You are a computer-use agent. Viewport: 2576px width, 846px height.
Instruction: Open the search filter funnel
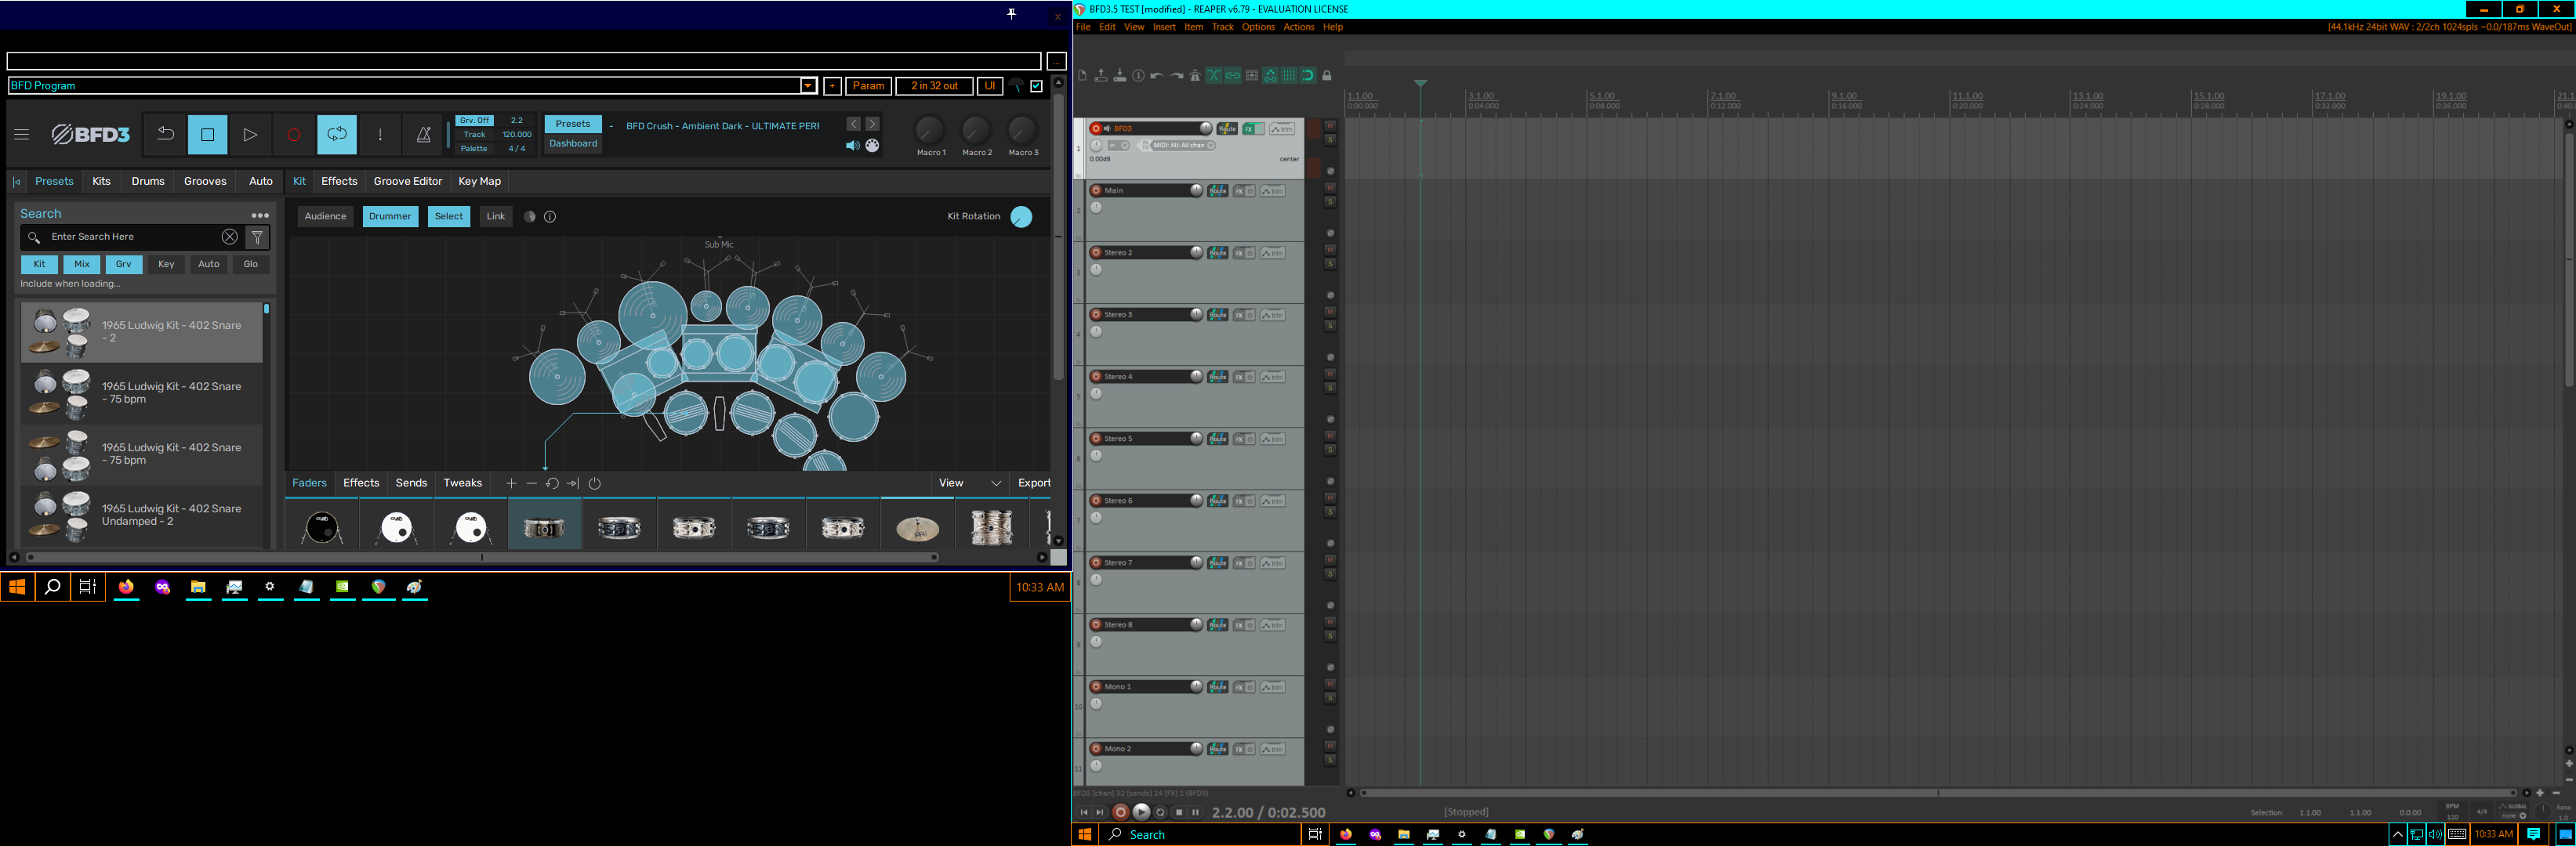click(x=257, y=237)
